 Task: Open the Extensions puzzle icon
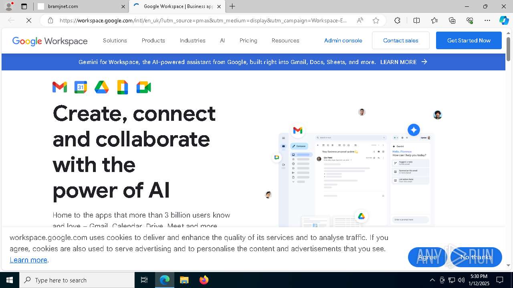(x=397, y=20)
